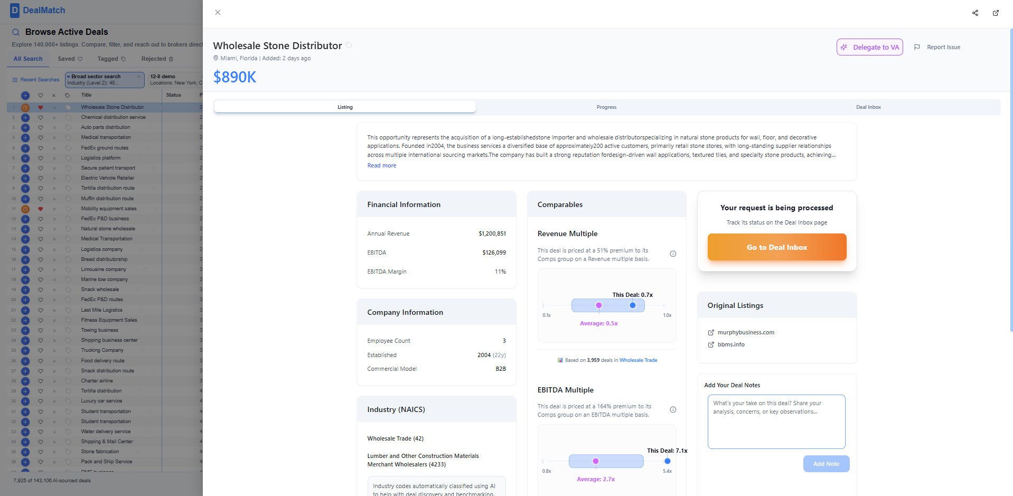The width and height of the screenshot is (1013, 496).
Task: Unsave Wholesale Stone Distributor via red heart
Action: 41,107
